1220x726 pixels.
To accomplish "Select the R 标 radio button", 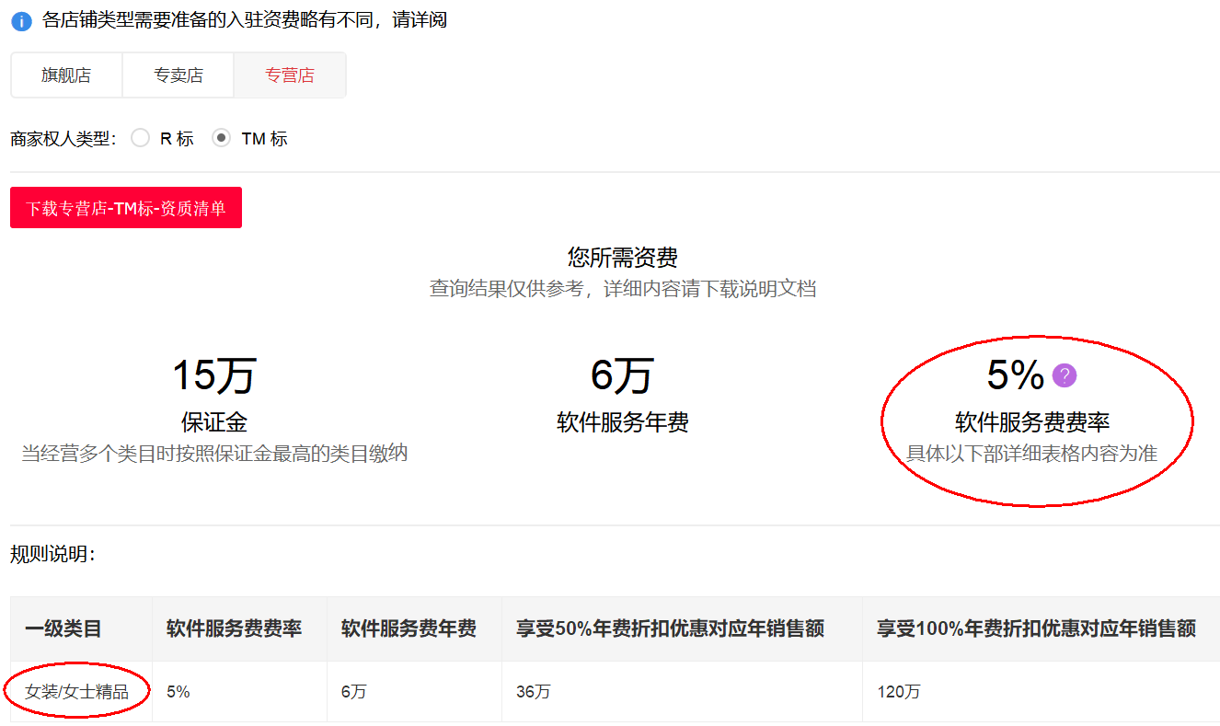I will click(140, 139).
